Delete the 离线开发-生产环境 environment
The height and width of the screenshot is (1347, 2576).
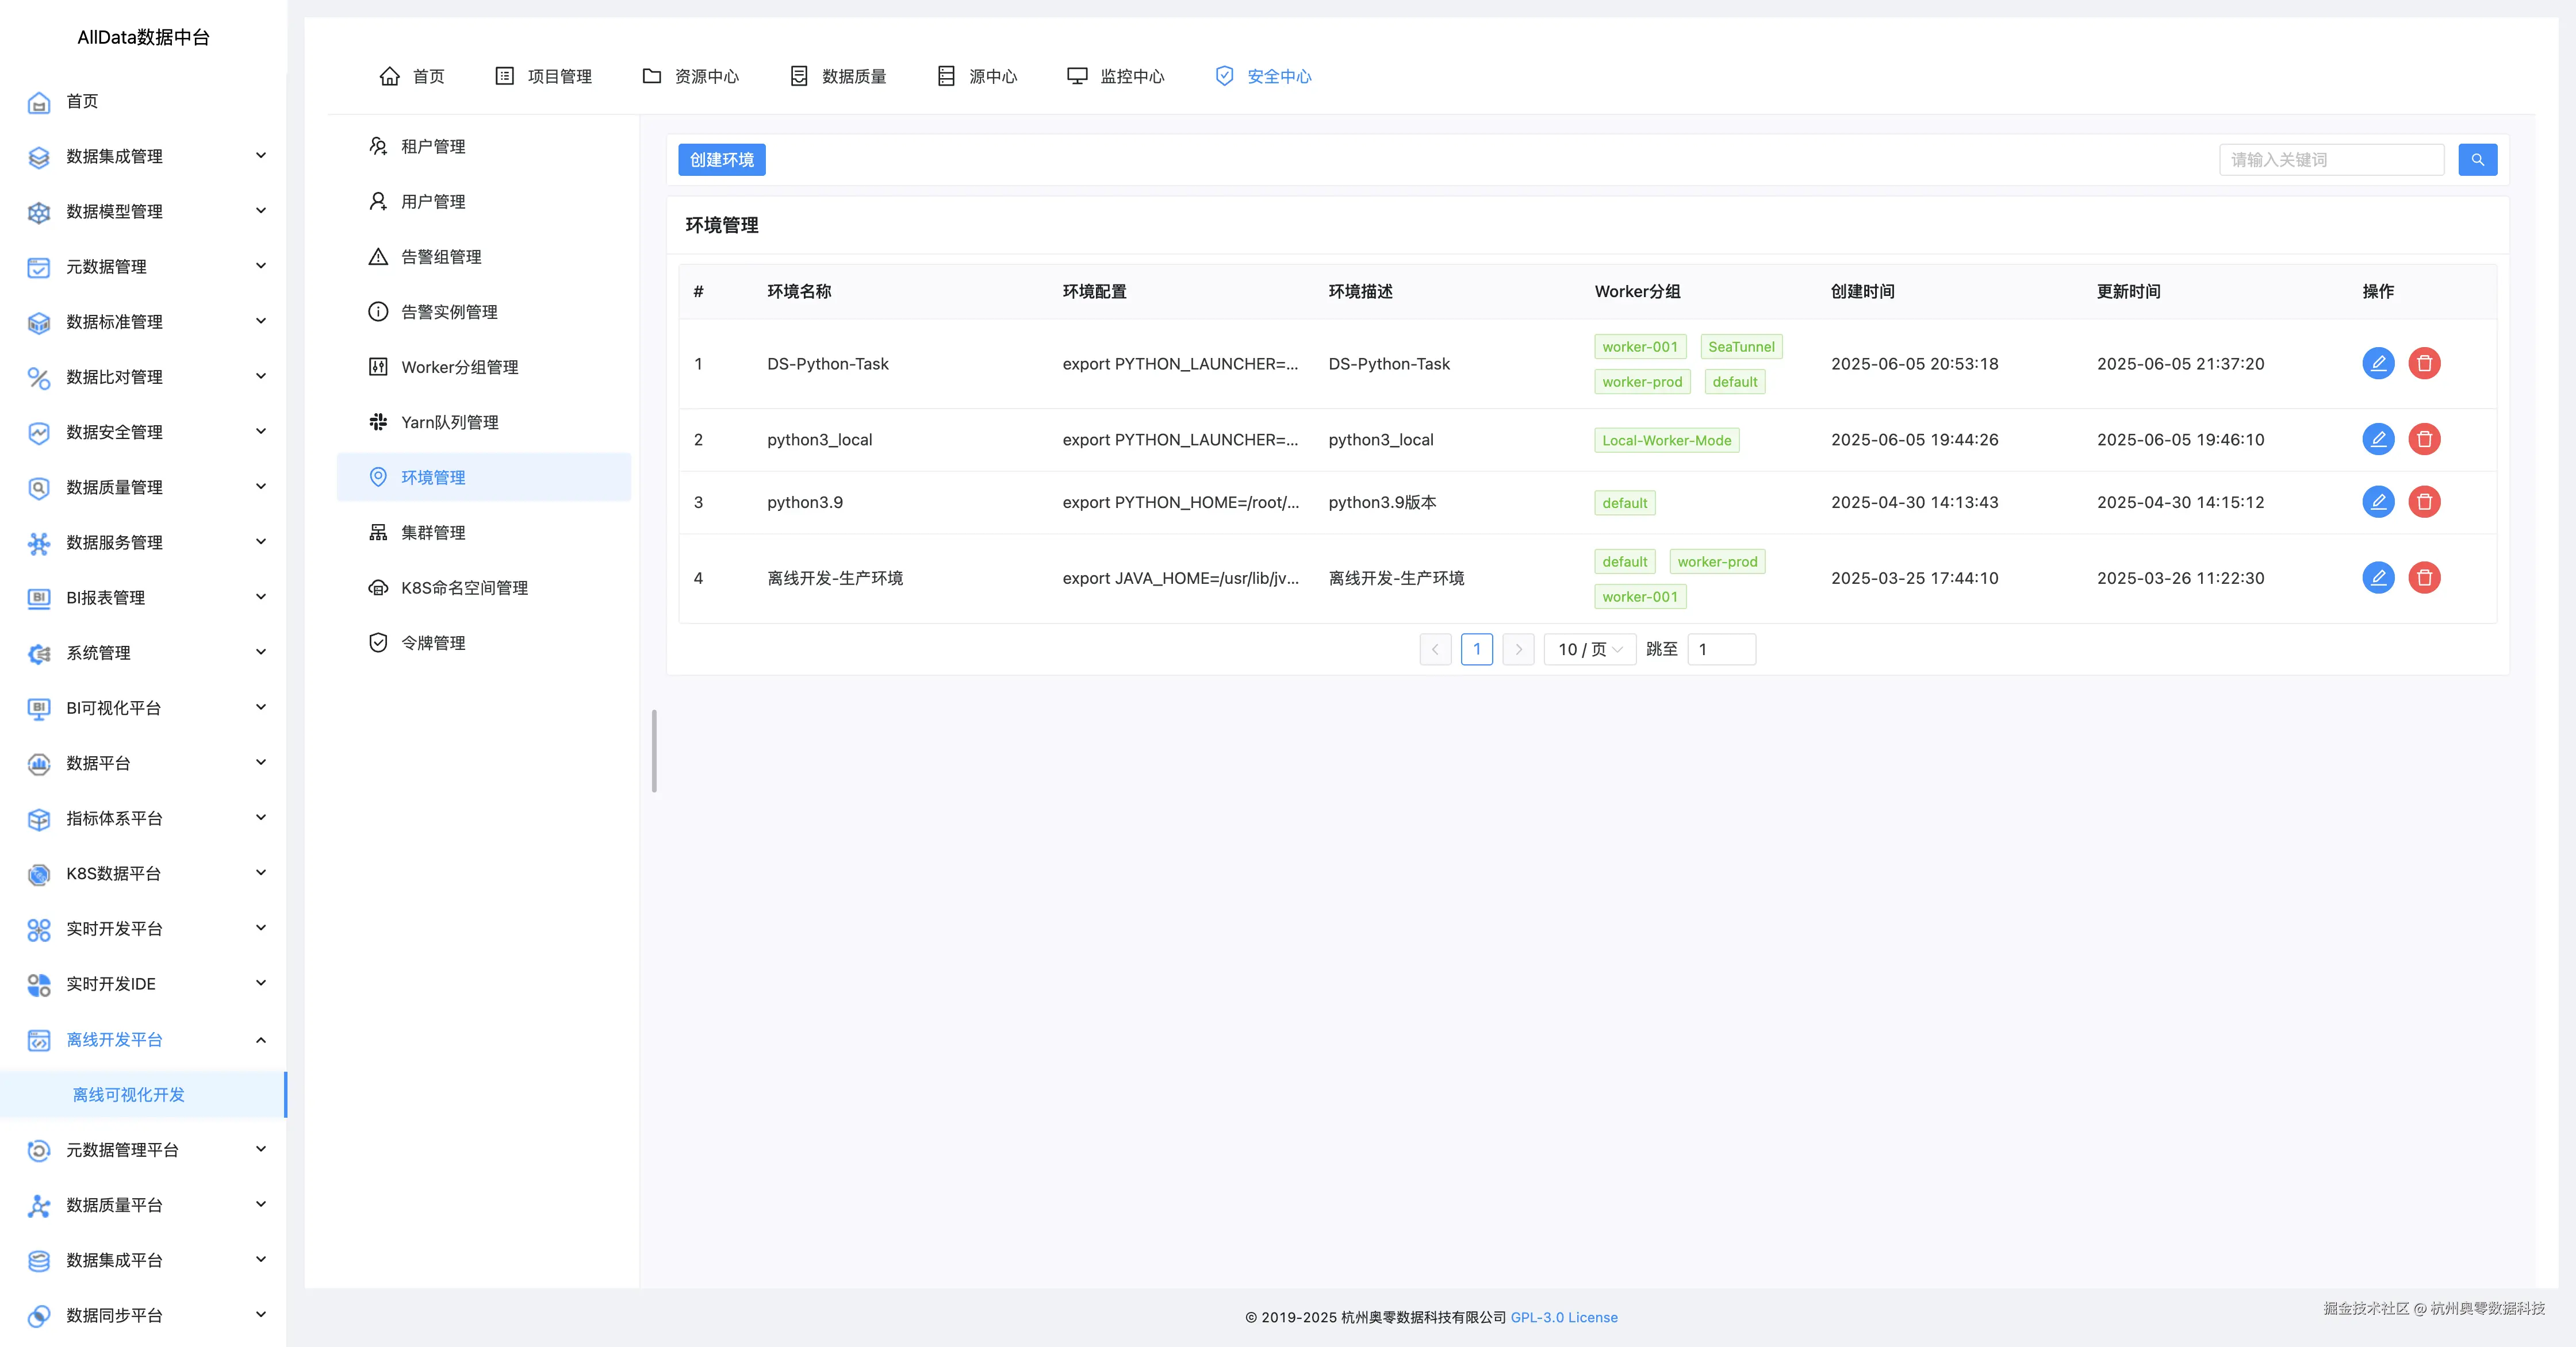point(2424,578)
